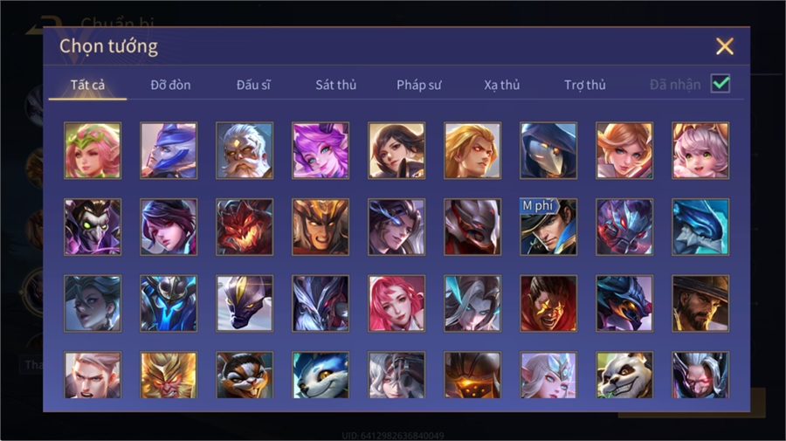Filter heroes by 'Pháp sư'

tap(418, 85)
